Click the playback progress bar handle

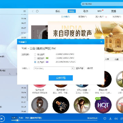(17, 120)
